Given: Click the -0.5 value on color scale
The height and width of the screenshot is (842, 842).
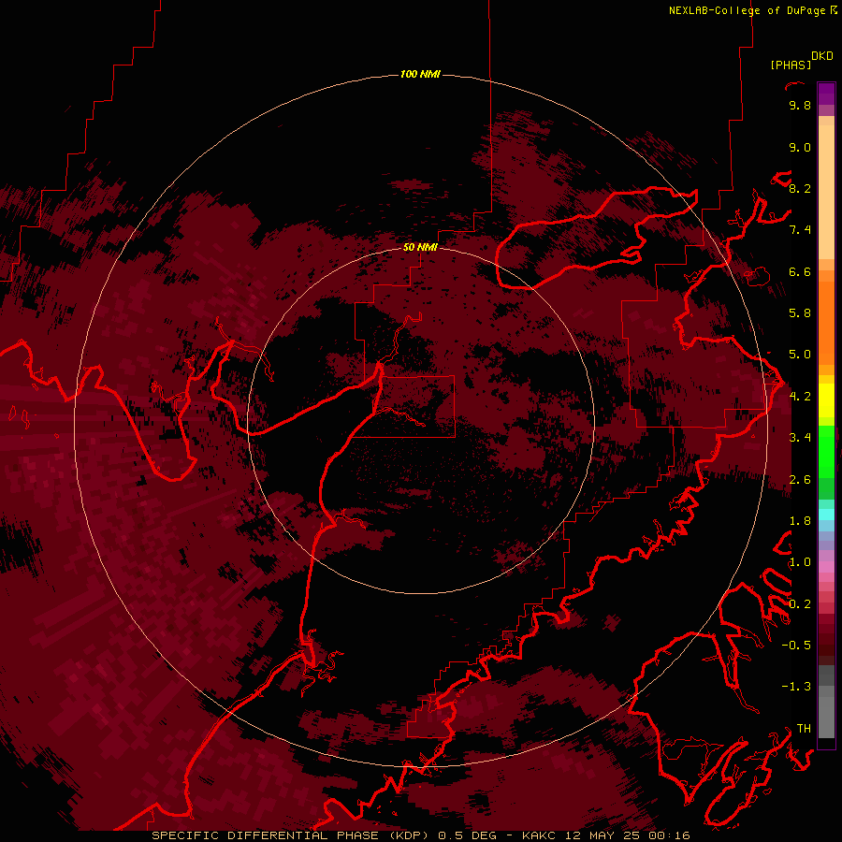Looking at the screenshot, I should coord(796,646).
